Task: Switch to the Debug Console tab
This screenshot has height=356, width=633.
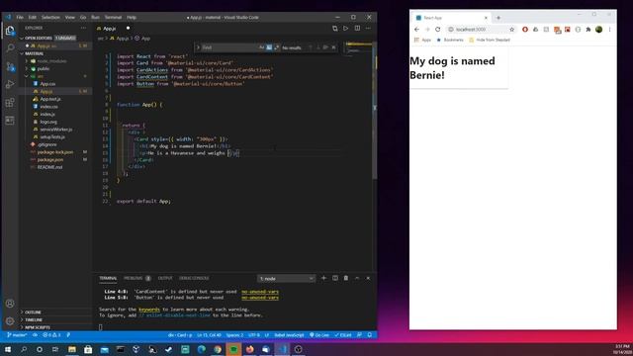Action: tap(194, 278)
